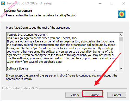Image resolution: width=130 pixels, height=101 pixels.
Task: Minimize the Tecplot Setup window
Action: (x=100, y=3)
